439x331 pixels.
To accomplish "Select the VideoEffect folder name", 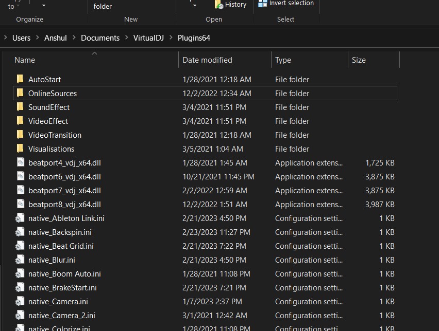I will pos(48,121).
